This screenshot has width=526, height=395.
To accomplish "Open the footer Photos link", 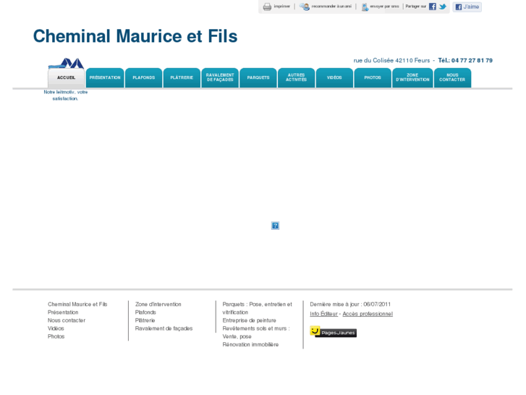I will 56,336.
